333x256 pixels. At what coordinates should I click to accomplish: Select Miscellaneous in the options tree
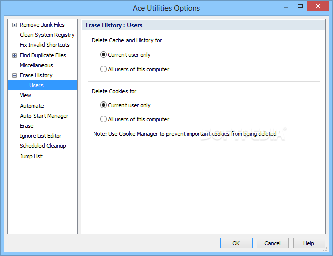pyautogui.click(x=36, y=65)
